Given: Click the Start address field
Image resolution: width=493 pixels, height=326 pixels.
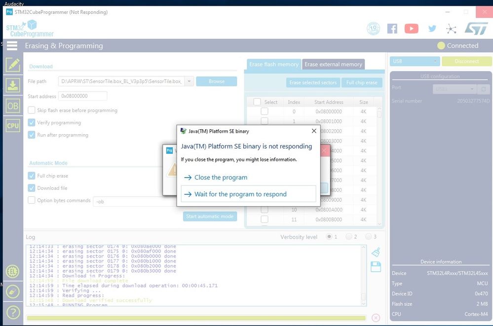Looking at the screenshot, I should click(x=83, y=96).
